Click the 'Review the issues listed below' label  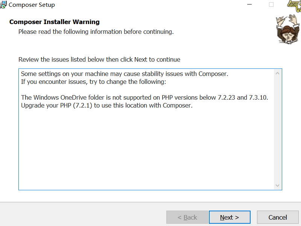pyautogui.click(x=99, y=59)
